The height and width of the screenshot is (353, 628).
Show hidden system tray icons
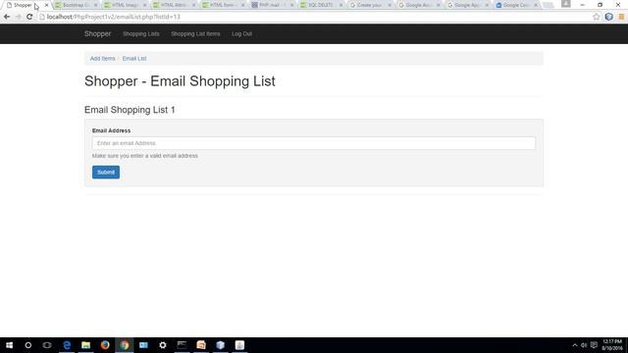[575, 345]
